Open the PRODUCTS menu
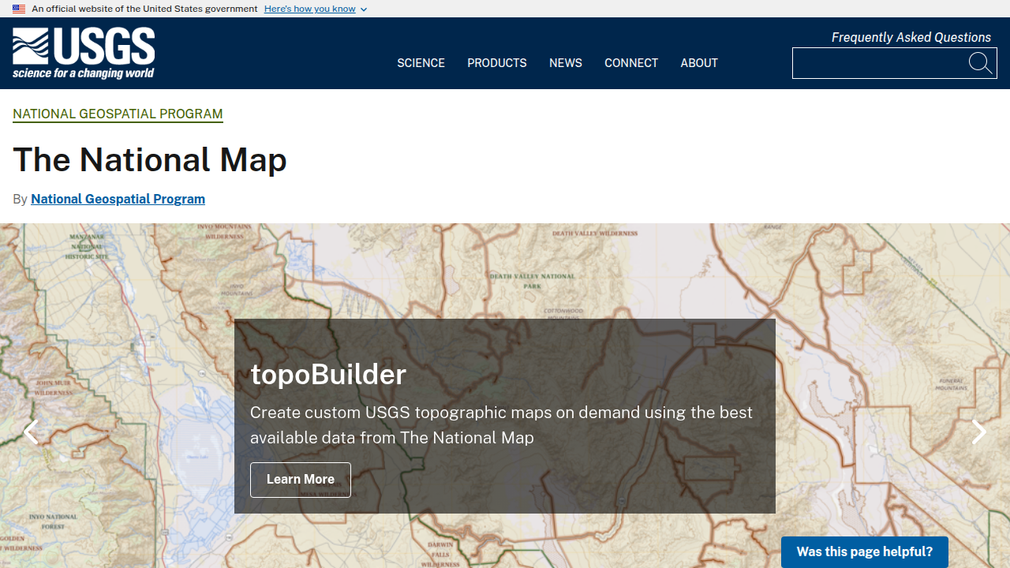The image size is (1010, 568). pos(497,63)
